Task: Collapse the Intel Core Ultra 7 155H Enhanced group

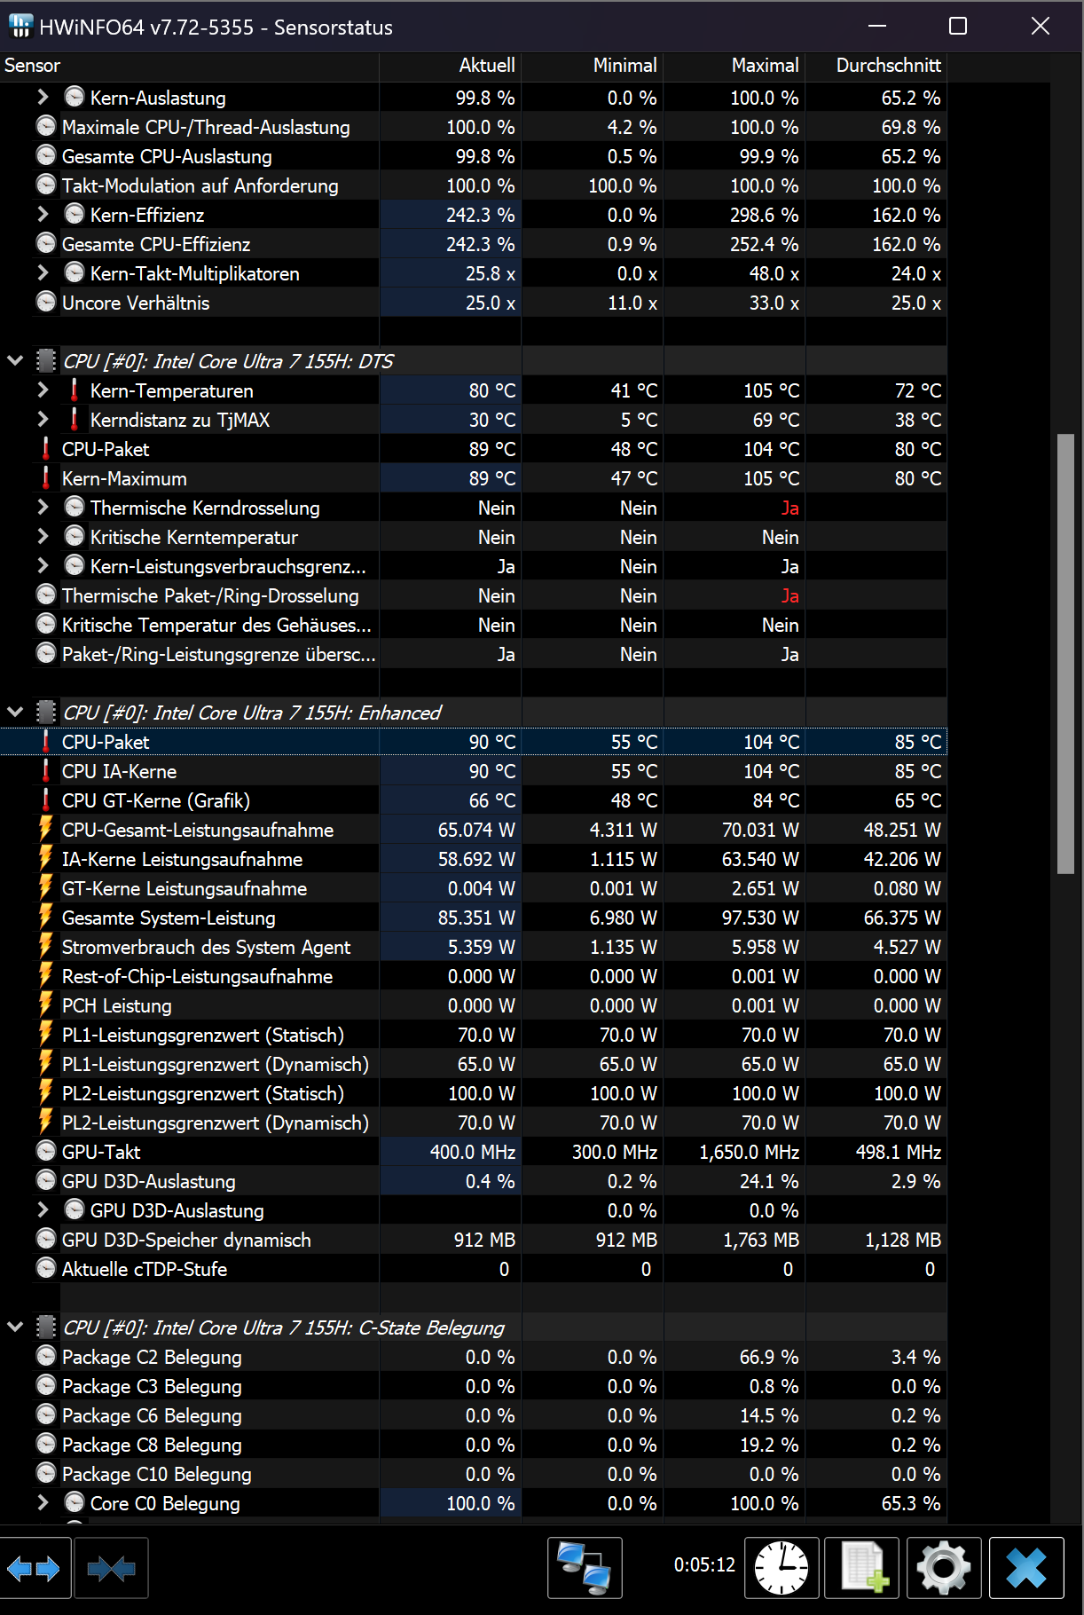Action: pos(15,713)
